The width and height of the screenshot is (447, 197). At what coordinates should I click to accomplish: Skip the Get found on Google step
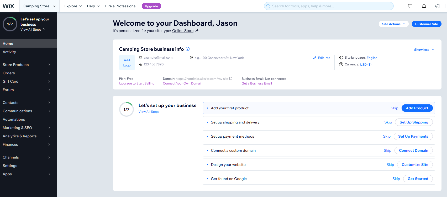396,179
